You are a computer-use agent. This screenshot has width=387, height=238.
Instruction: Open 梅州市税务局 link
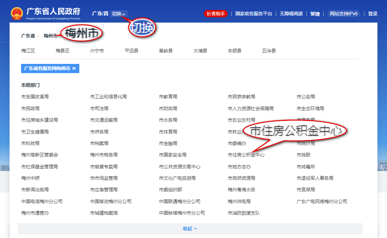tap(104, 155)
